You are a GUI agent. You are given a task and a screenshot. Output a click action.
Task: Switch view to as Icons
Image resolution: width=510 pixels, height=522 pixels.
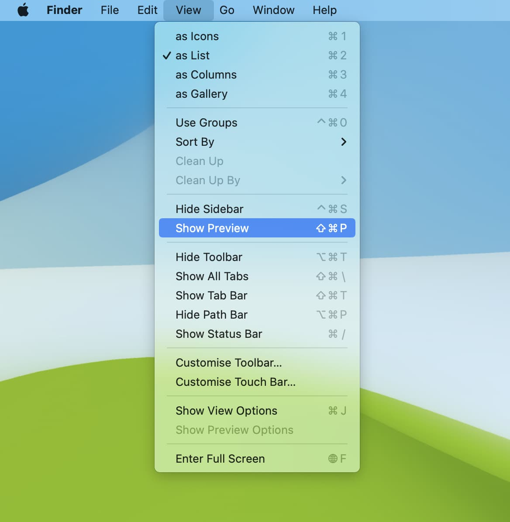point(257,36)
